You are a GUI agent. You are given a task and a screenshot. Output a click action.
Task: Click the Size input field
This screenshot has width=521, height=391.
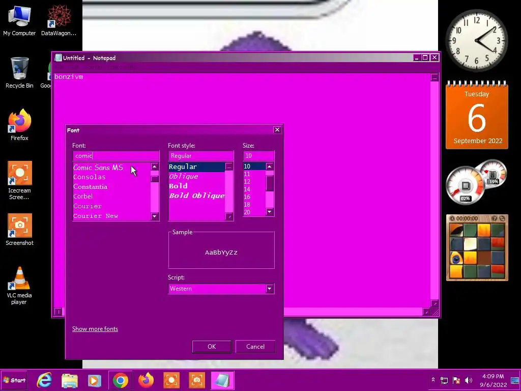point(258,156)
